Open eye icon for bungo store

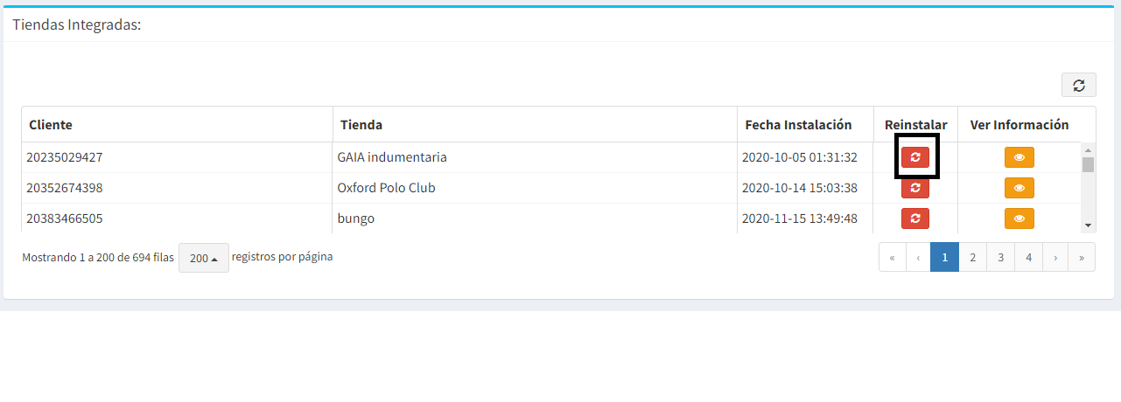[x=1019, y=218]
